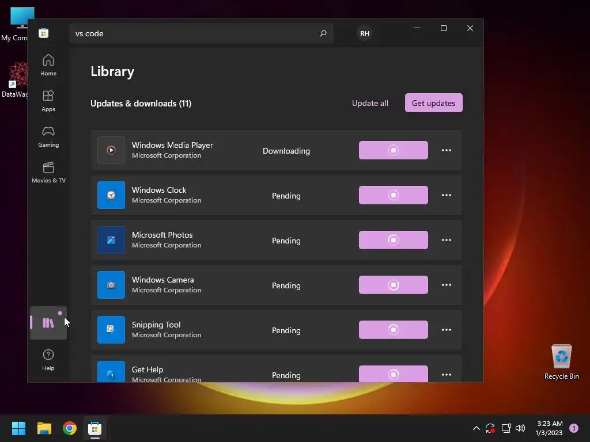Screen dimensions: 590x442
Task: Click the Get updates button
Action: [x=433, y=103]
